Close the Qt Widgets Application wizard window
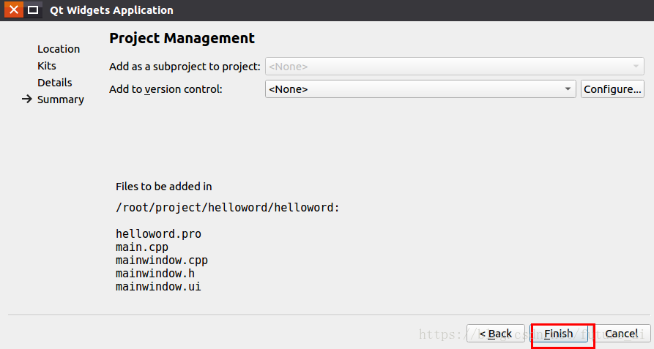This screenshot has width=654, height=349. click(x=14, y=10)
